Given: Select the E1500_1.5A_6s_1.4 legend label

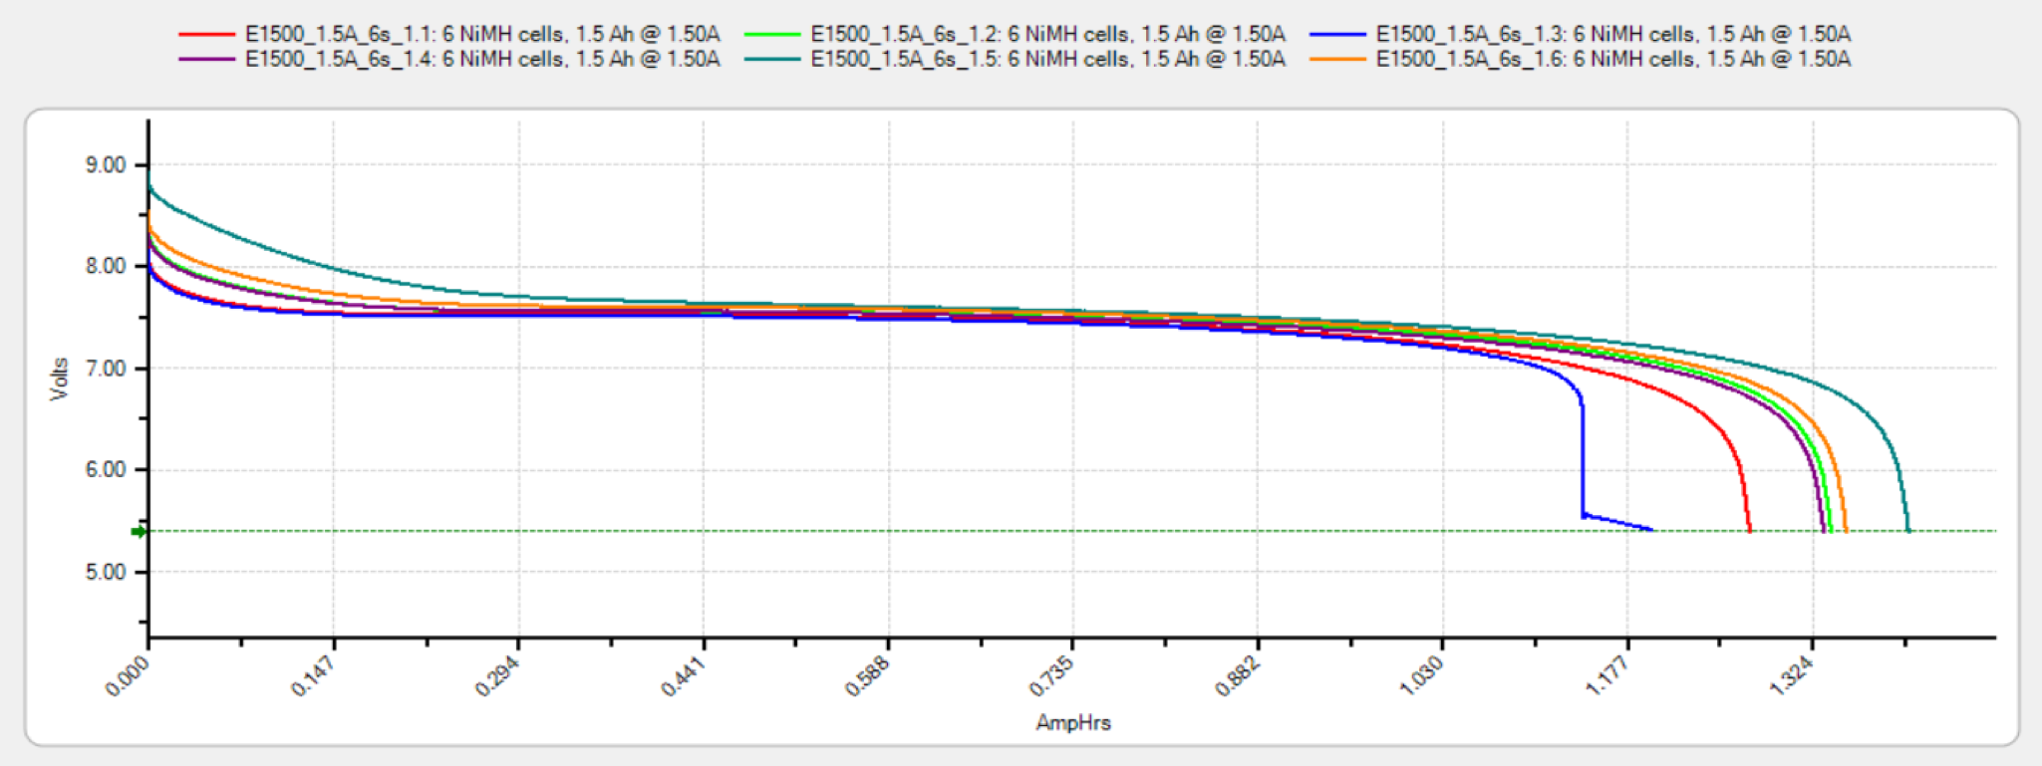Looking at the screenshot, I should point(482,60).
